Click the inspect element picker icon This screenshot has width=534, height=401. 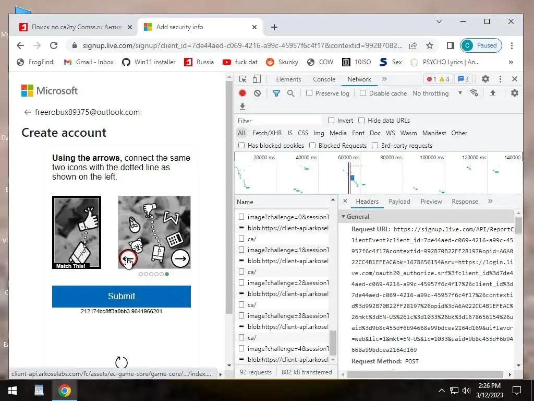[x=242, y=79]
